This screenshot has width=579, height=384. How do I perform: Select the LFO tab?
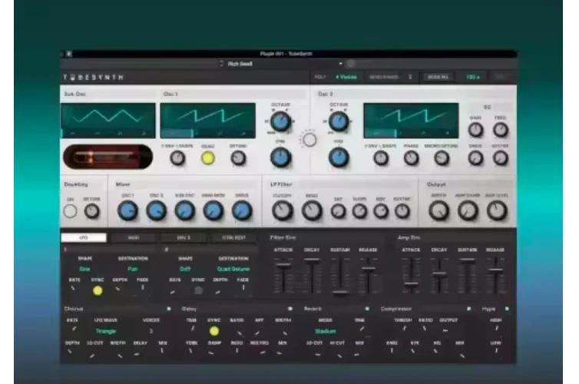84,238
